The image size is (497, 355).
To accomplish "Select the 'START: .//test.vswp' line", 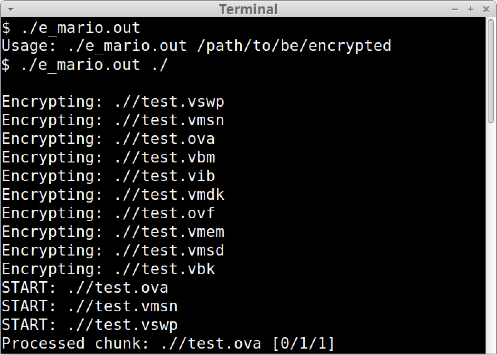I will (x=89, y=325).
